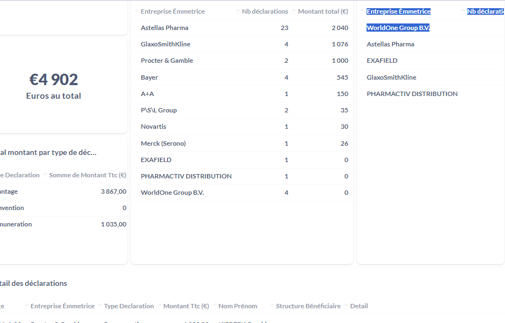Click sort caret next to Type Declaration
Viewport: 505px width, 323px height.
[x=100, y=306]
